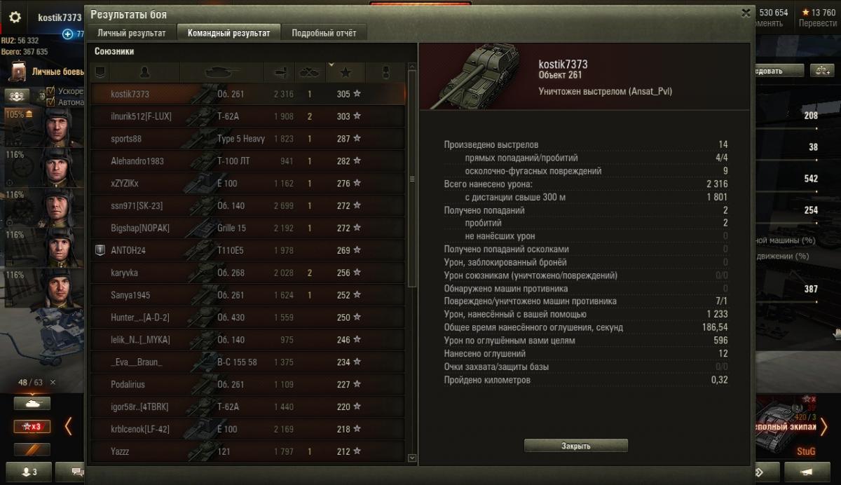Viewport: 841px width, 485px height.
Task: Click the Закрыть button
Action: coord(576,446)
